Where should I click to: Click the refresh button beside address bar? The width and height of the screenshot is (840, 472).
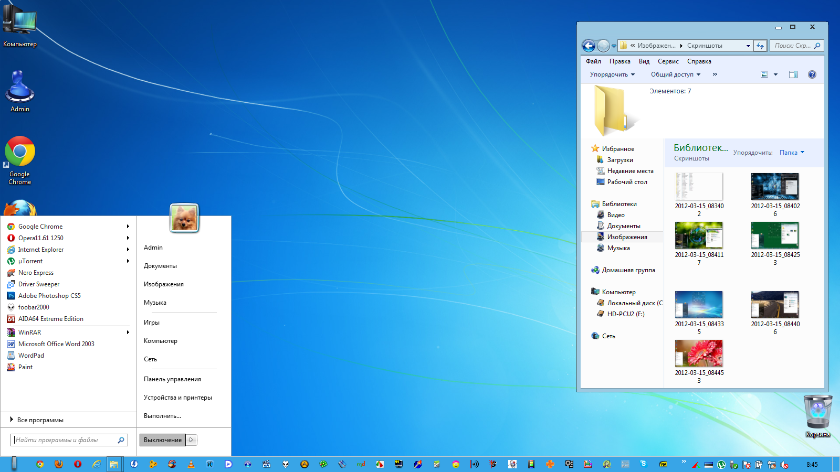760,46
